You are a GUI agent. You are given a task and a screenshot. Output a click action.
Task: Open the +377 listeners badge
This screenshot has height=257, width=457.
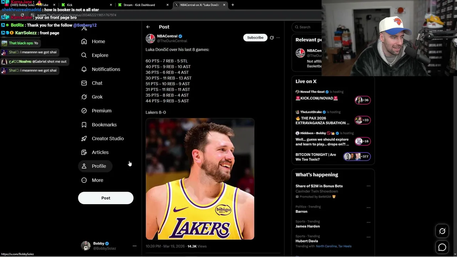(357, 156)
